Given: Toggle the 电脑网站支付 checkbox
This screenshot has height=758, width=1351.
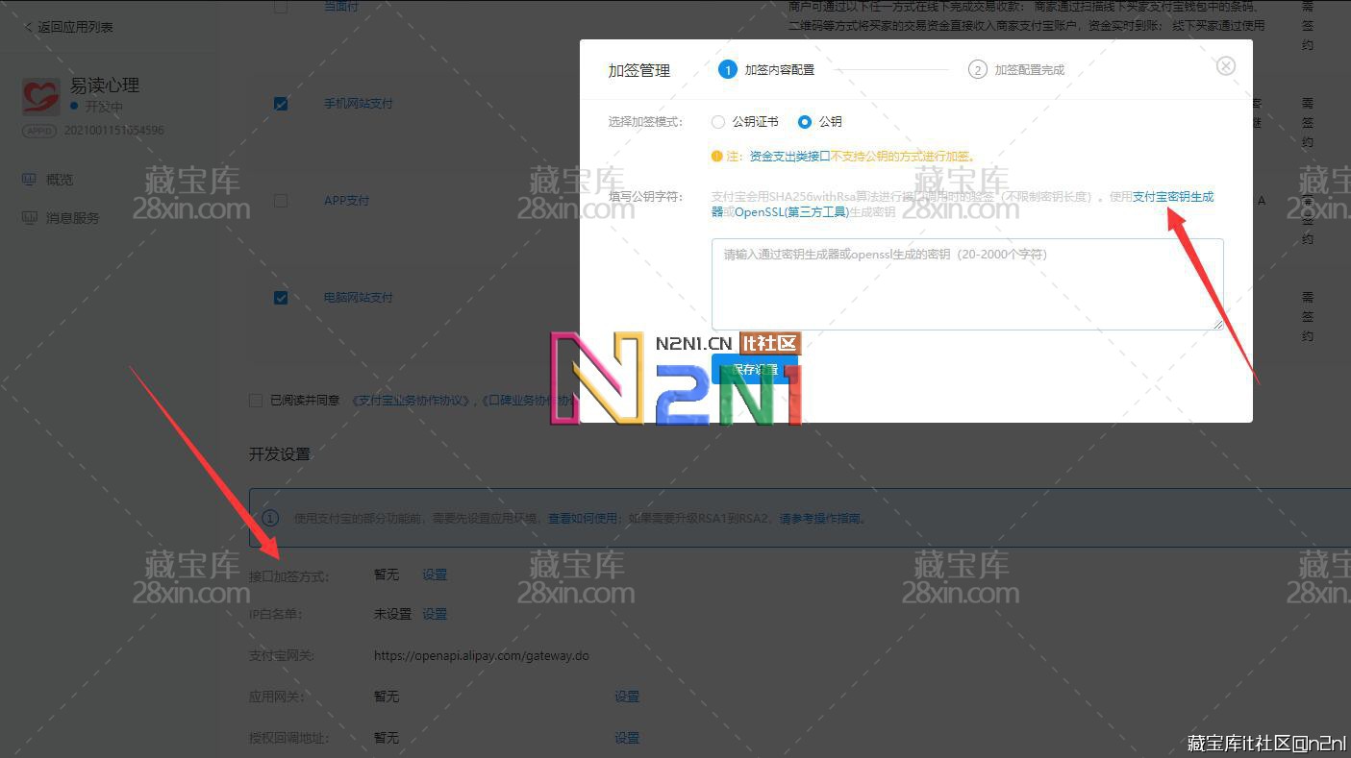Looking at the screenshot, I should click(x=281, y=298).
